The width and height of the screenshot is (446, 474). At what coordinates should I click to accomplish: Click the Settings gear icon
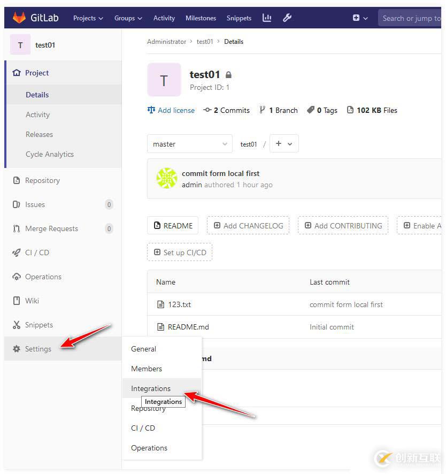[x=17, y=349]
